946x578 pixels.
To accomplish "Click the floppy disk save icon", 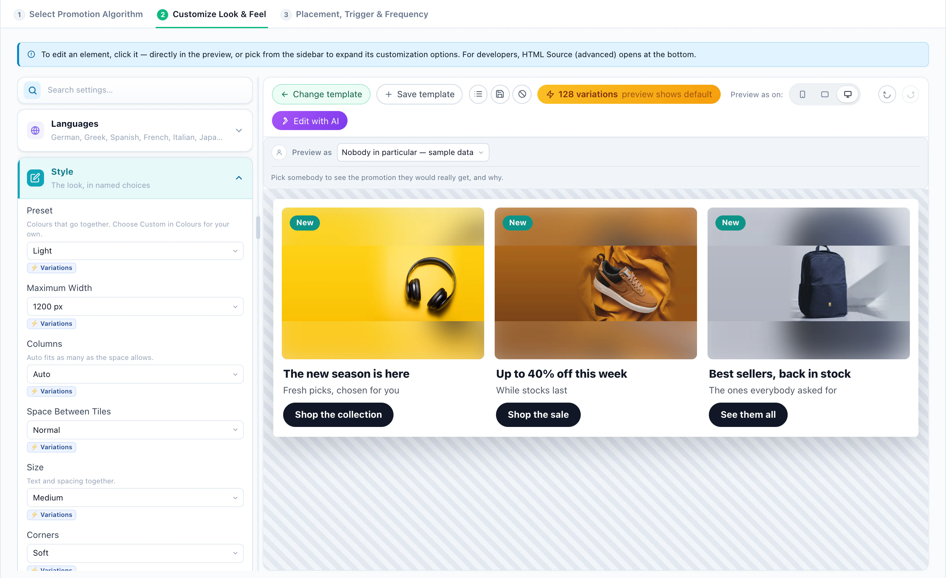I will coord(500,94).
